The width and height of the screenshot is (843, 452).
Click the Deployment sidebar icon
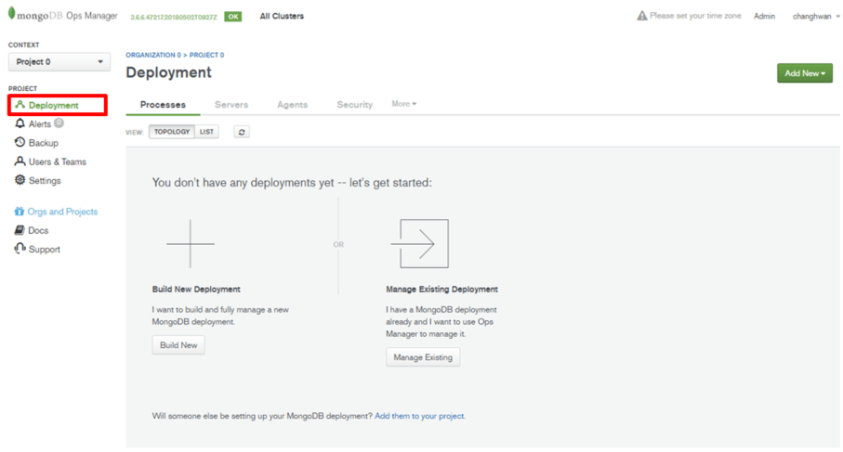coord(20,104)
